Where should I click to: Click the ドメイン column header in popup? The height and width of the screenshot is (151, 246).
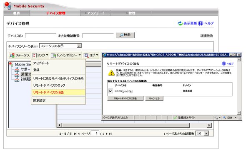(187, 85)
